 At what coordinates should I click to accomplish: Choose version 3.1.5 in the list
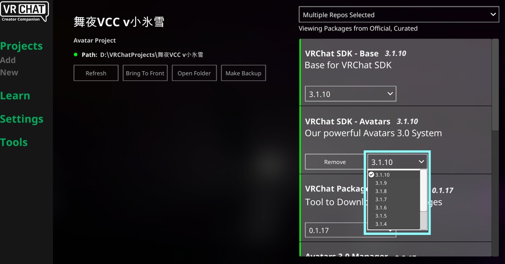point(394,216)
